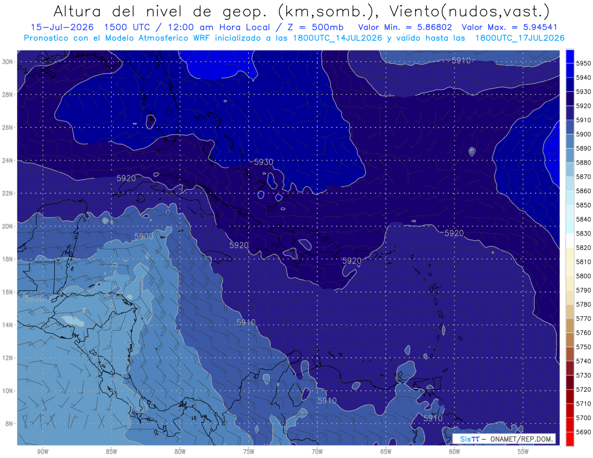Image resolution: width=593 pixels, height=458 pixels.
Task: Click the '80W' longitude label
Action: pos(180,452)
